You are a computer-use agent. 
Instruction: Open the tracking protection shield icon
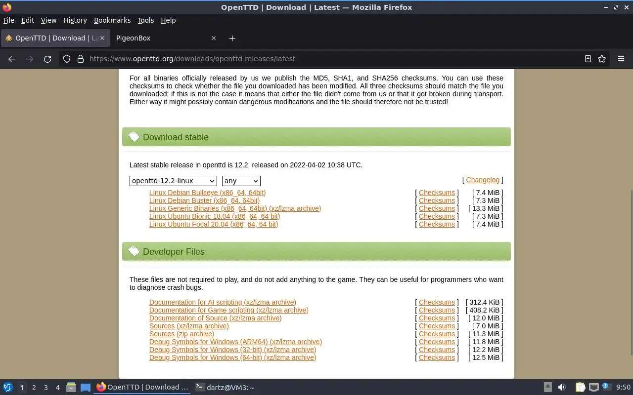tap(67, 59)
